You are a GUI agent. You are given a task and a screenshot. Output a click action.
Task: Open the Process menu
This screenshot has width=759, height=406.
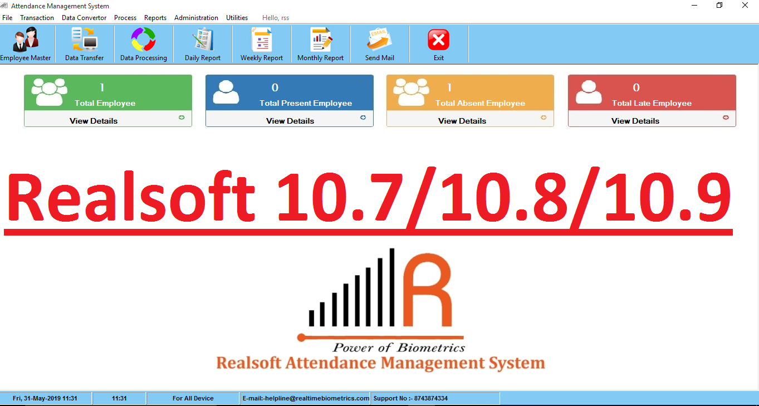pos(125,18)
